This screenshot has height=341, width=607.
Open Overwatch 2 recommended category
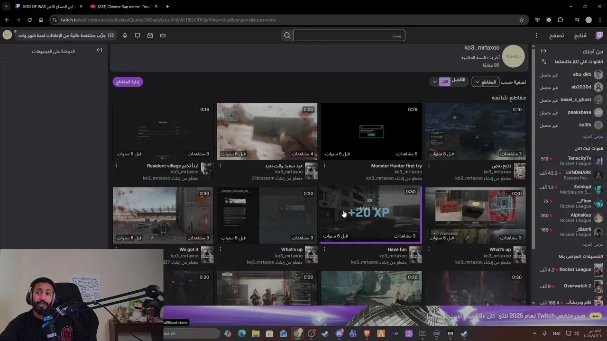[571, 286]
